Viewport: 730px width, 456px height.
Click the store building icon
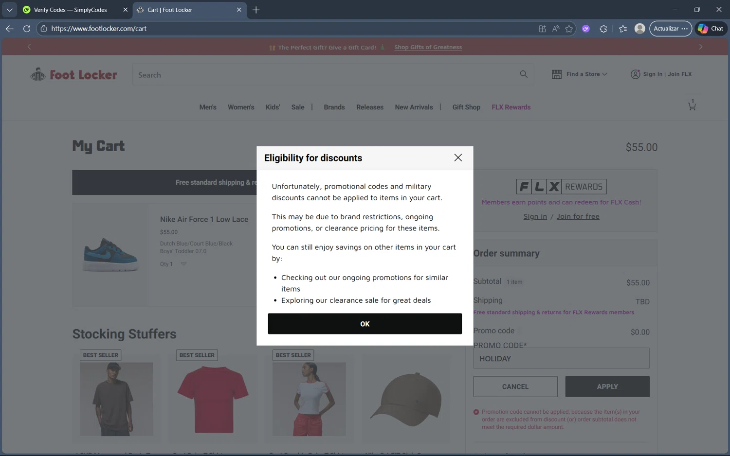pyautogui.click(x=557, y=74)
